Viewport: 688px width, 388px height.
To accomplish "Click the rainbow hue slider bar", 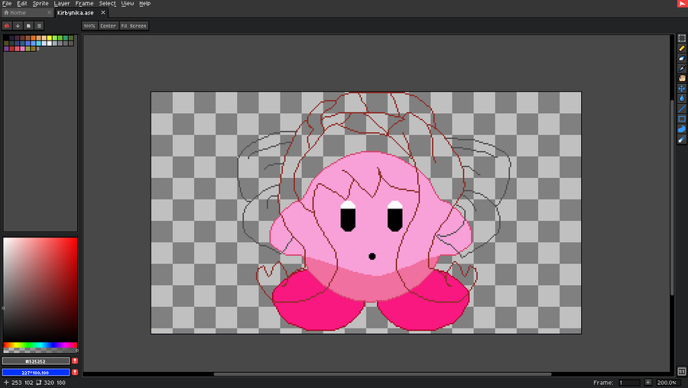I will pyautogui.click(x=41, y=345).
